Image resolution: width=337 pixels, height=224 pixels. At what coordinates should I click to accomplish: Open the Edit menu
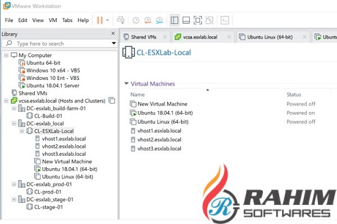22,20
